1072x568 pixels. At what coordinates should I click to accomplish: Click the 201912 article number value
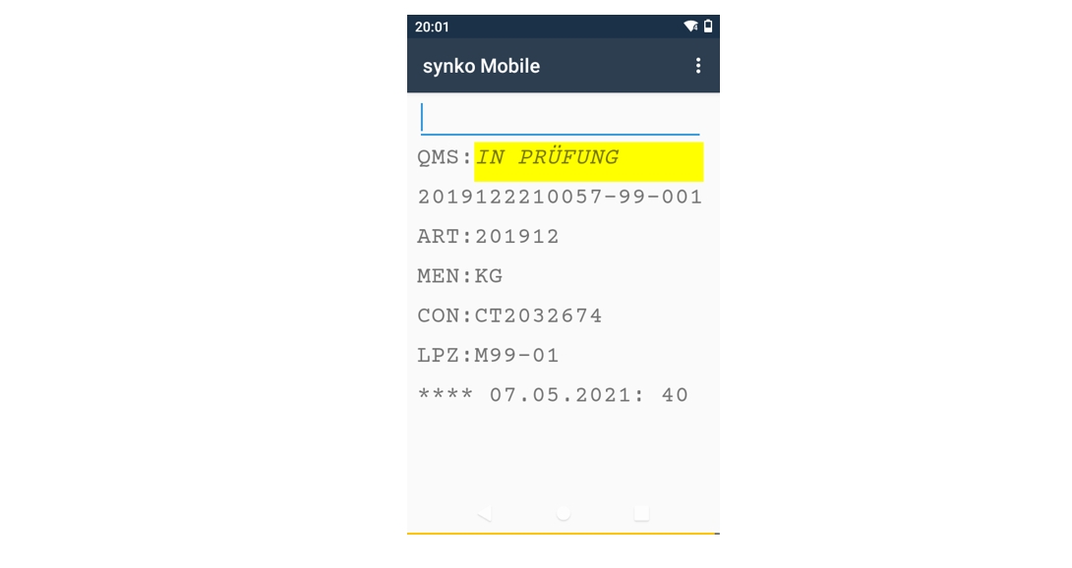point(517,237)
